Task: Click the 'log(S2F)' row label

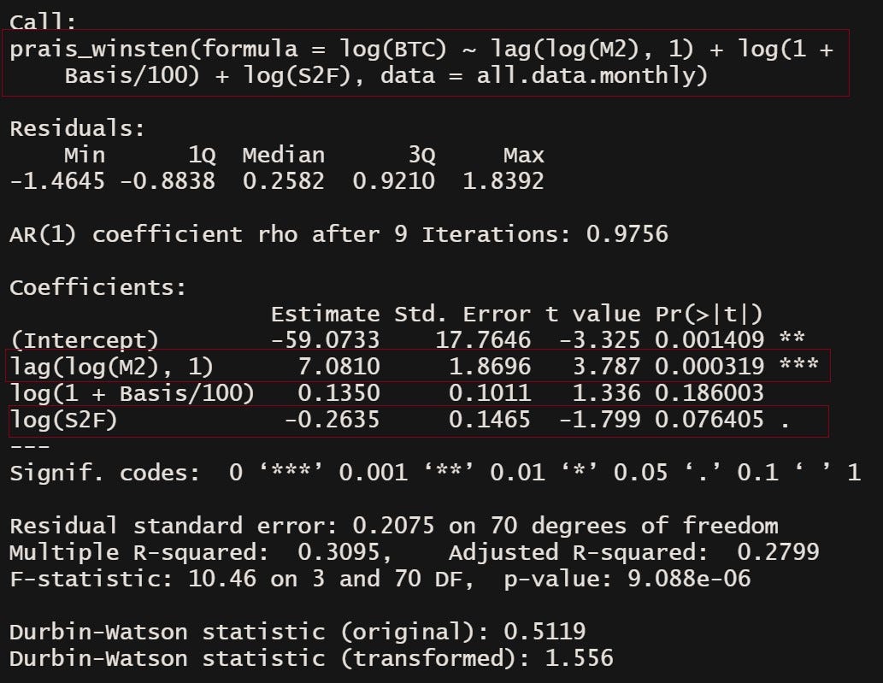Action: click(x=63, y=420)
